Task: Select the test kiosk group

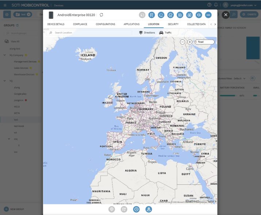Action: point(19,126)
